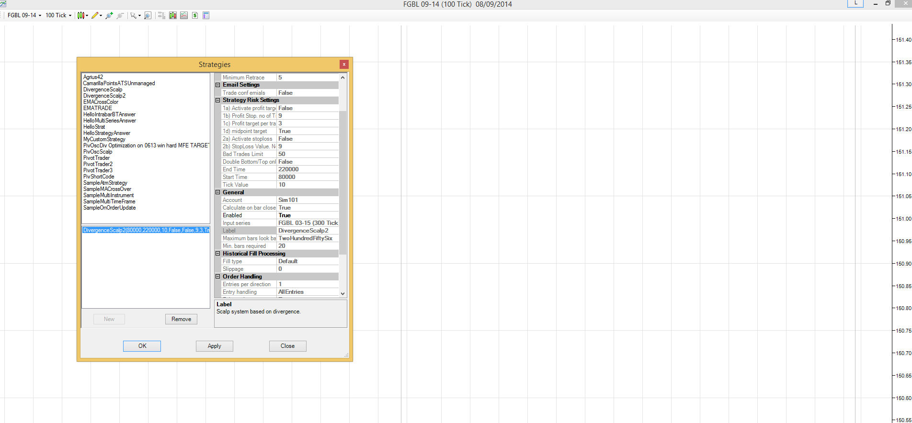The width and height of the screenshot is (912, 423).
Task: Click the property grid scroll down arrow
Action: coord(342,293)
